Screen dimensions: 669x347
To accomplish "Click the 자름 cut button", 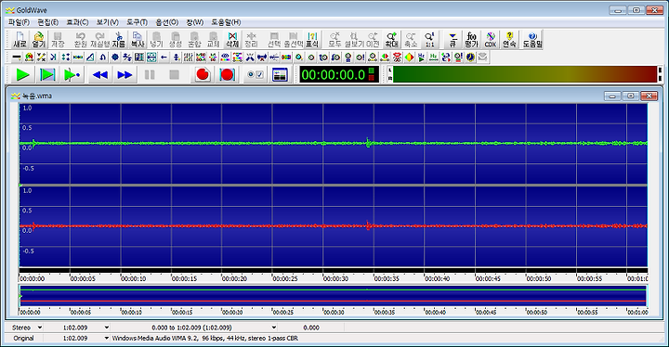I will coord(119,39).
